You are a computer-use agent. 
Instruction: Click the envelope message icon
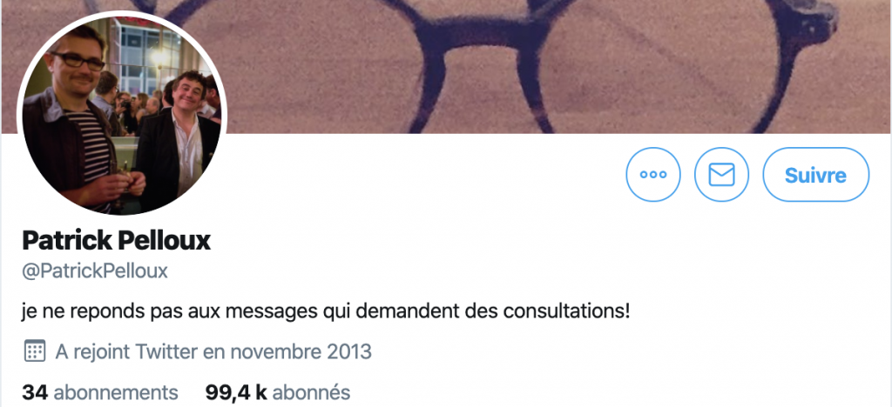click(721, 175)
